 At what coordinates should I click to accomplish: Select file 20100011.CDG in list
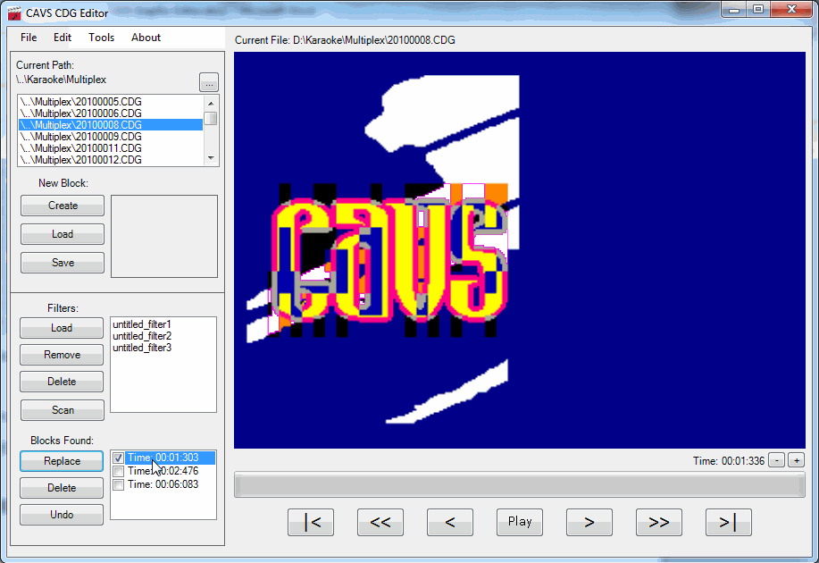[110, 148]
